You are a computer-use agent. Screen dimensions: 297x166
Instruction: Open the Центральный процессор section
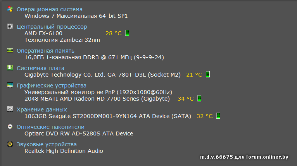52,27
